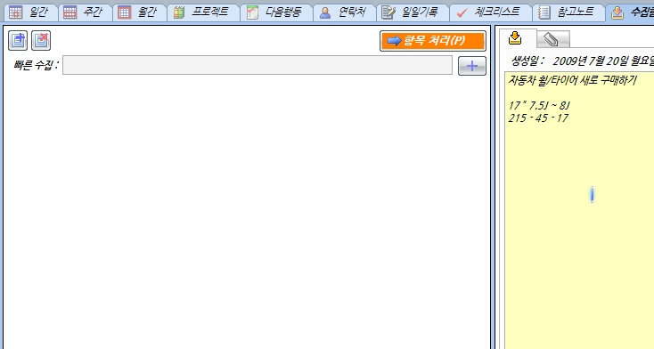The image size is (654, 349).
Task: Select the inbox details tab icon
Action: pyautogui.click(x=516, y=38)
